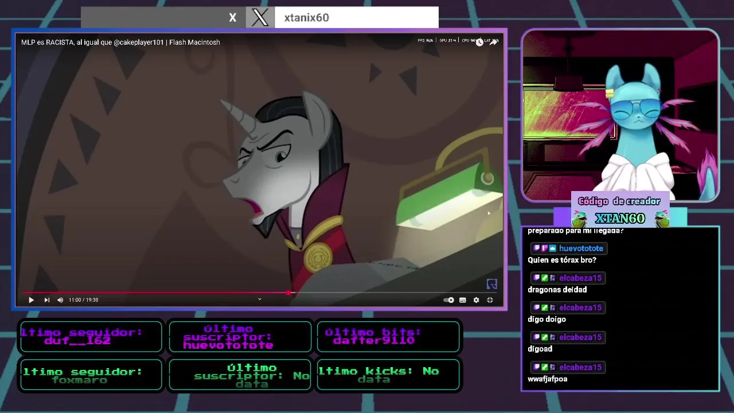Click the pony avatar webcam panel
This screenshot has width=734, height=413.
pyautogui.click(x=620, y=116)
